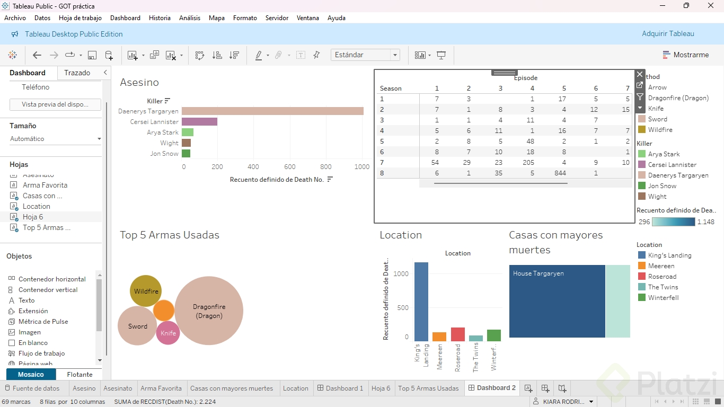
Task: Open the Formato menu
Action: pyautogui.click(x=245, y=18)
